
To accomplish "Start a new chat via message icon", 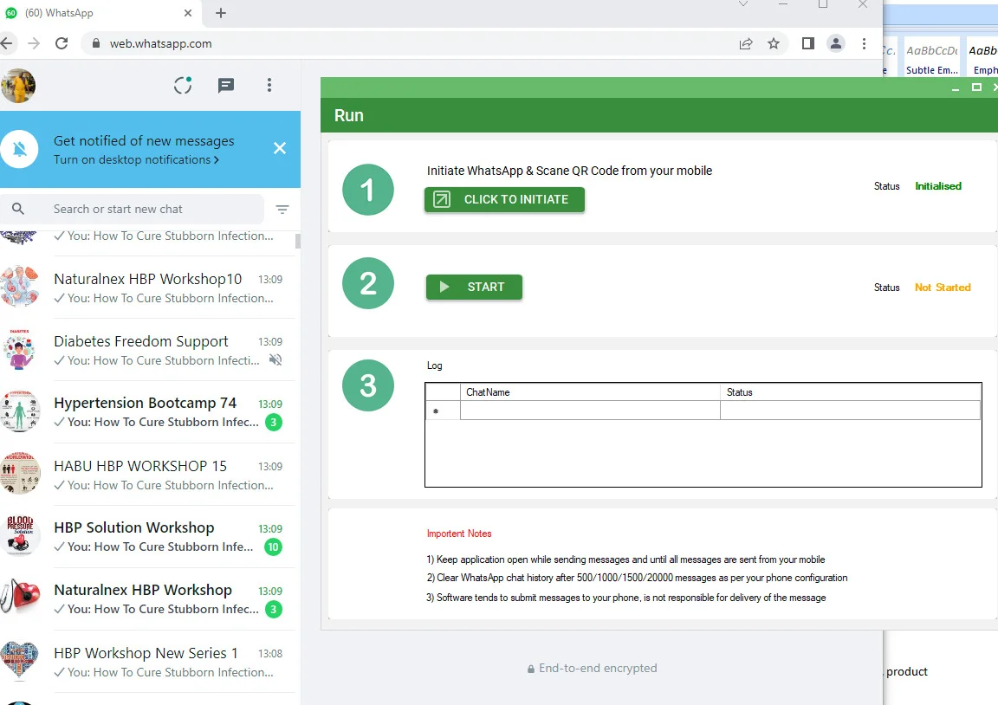I will (x=226, y=85).
